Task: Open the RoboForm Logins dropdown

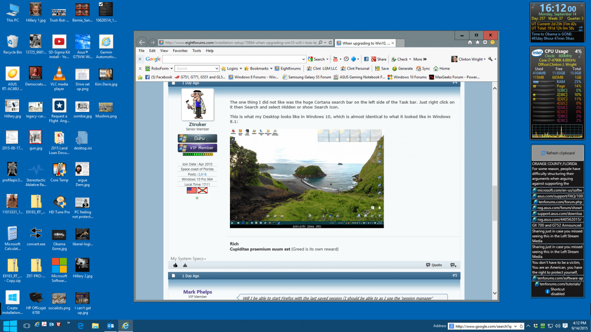Action: pyautogui.click(x=232, y=69)
